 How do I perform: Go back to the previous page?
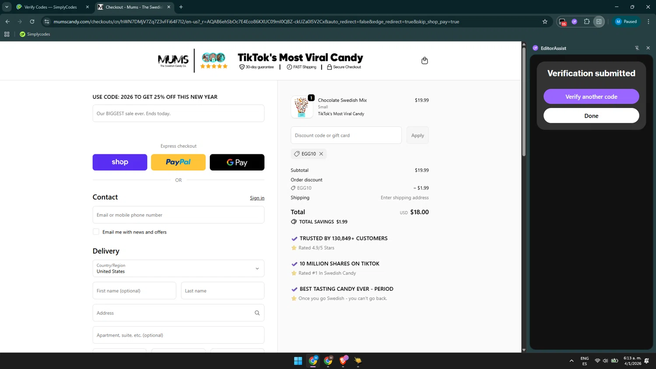7,21
